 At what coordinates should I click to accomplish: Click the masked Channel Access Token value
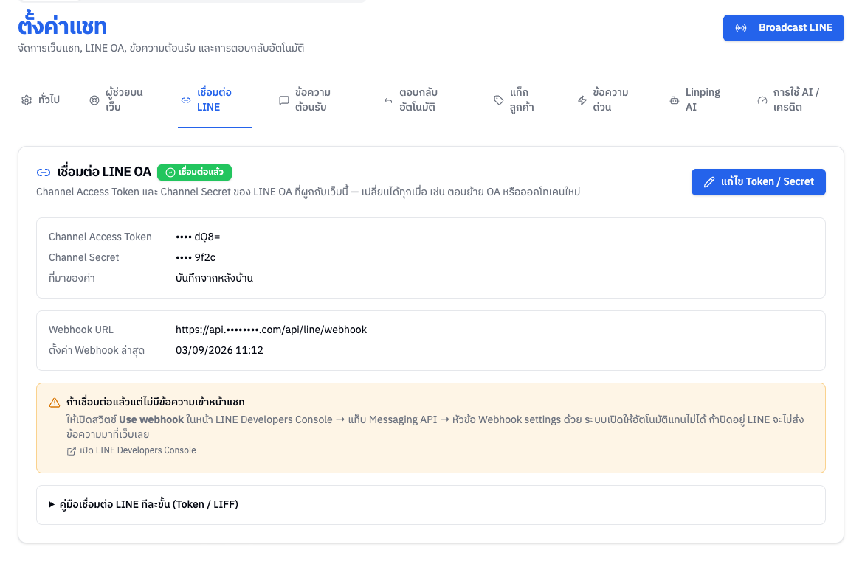(x=198, y=237)
